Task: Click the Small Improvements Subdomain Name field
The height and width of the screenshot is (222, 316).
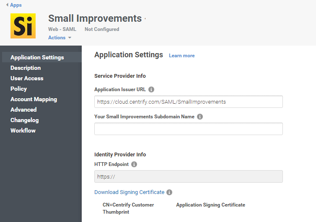Action: [x=189, y=129]
